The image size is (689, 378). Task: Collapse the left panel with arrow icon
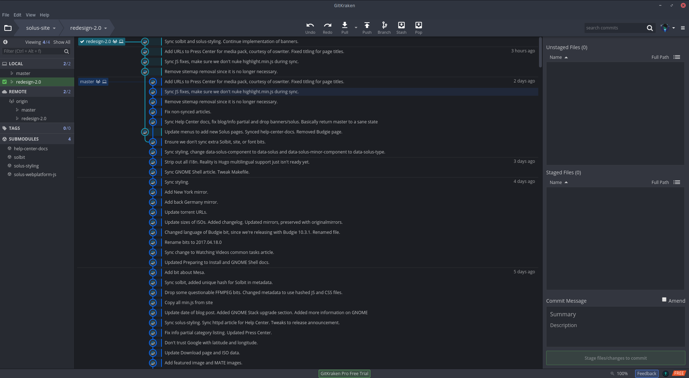point(5,42)
